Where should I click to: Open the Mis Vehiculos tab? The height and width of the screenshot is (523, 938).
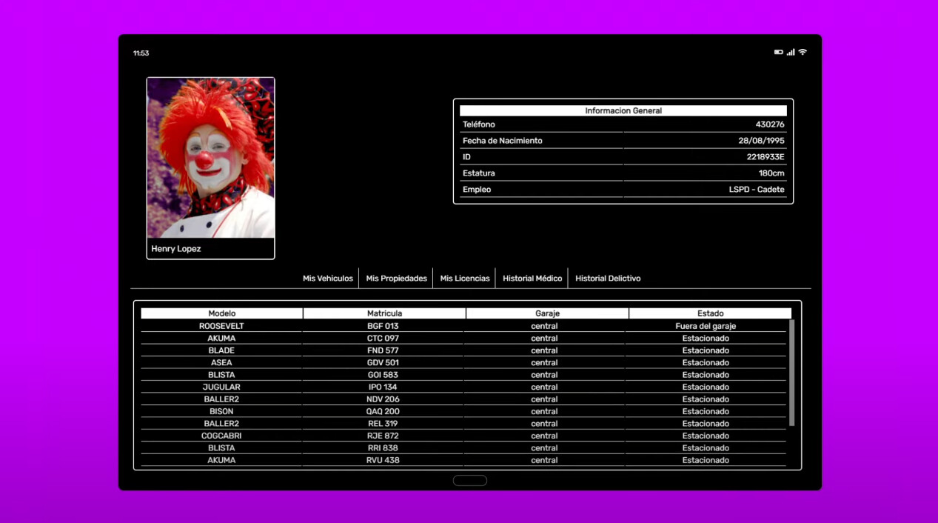(328, 279)
